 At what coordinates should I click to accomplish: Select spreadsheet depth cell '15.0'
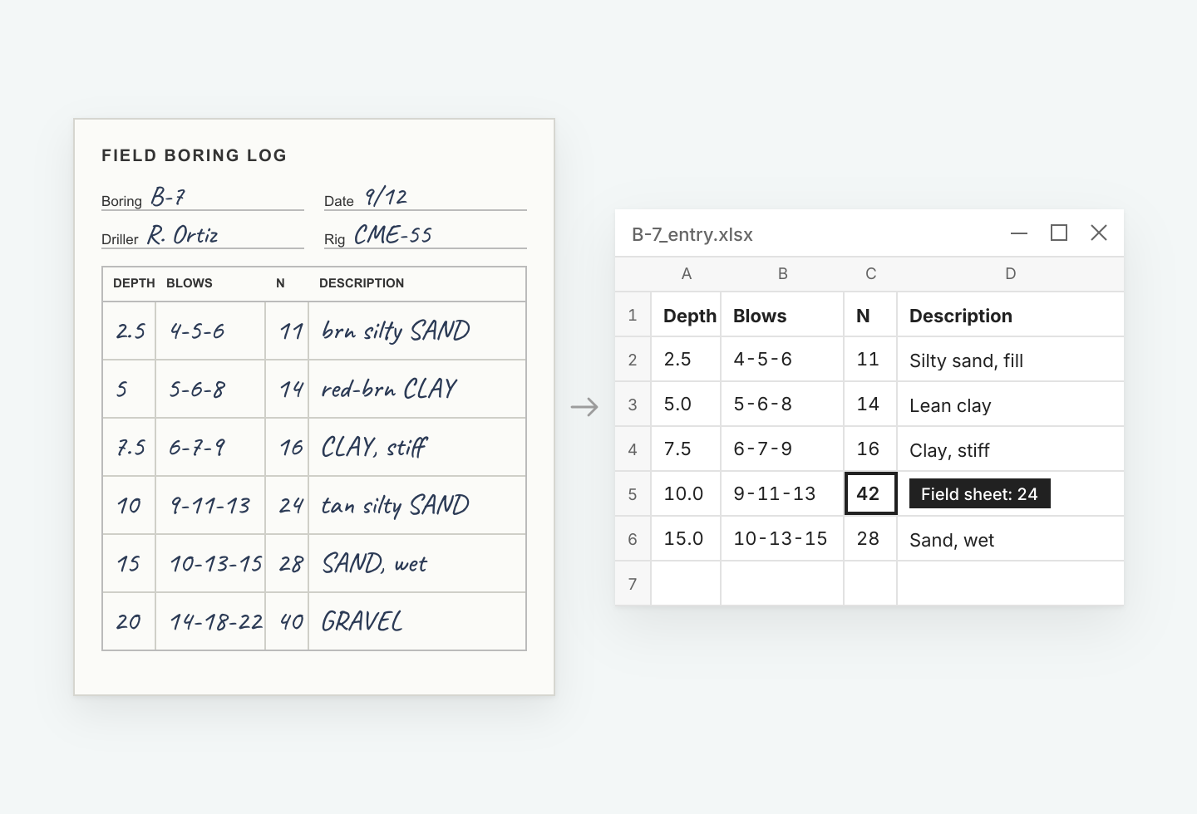pos(686,539)
